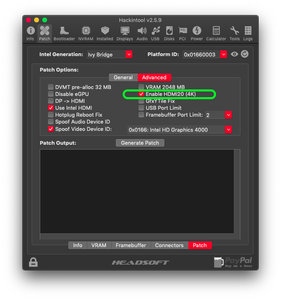The width and height of the screenshot is (281, 300).
Task: Uncheck Spoof Video Device ID
Action: [x=51, y=129]
